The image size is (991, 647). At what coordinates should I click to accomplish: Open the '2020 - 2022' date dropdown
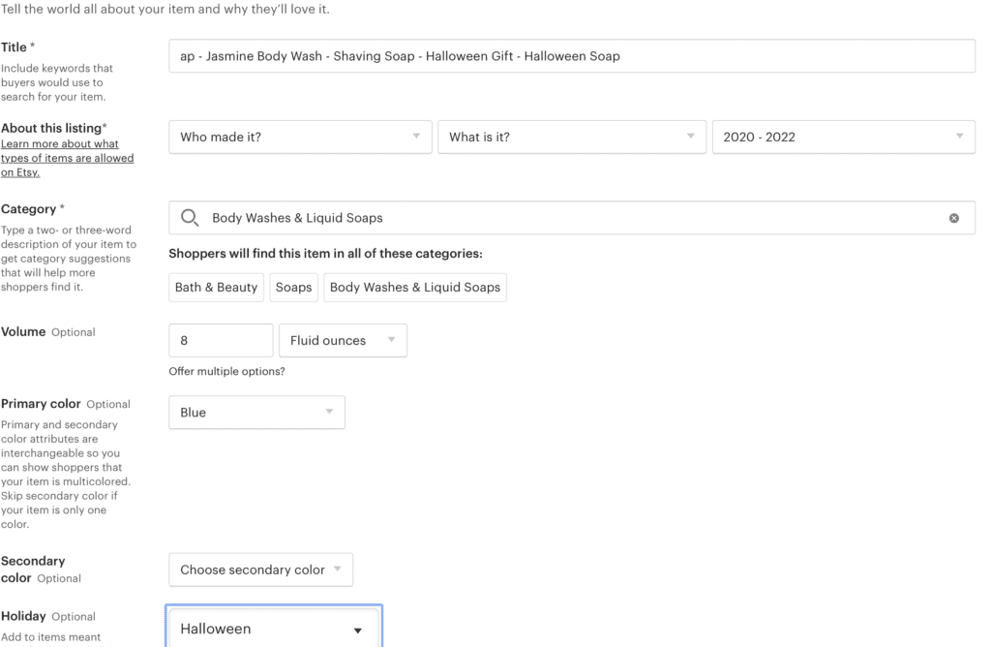pyautogui.click(x=844, y=137)
